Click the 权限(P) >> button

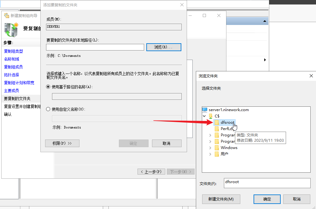click(62, 143)
